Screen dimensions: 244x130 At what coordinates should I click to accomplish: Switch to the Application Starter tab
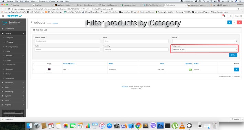[x=65, y=5]
